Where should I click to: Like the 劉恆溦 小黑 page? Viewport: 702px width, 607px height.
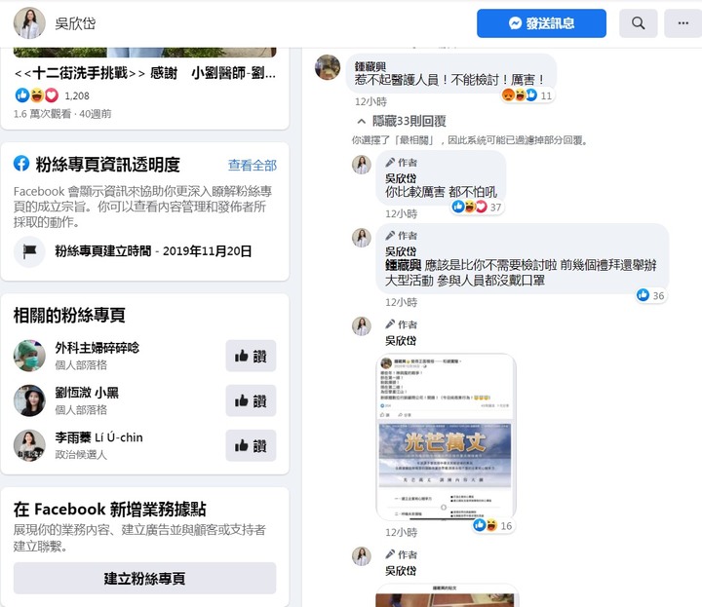251,400
